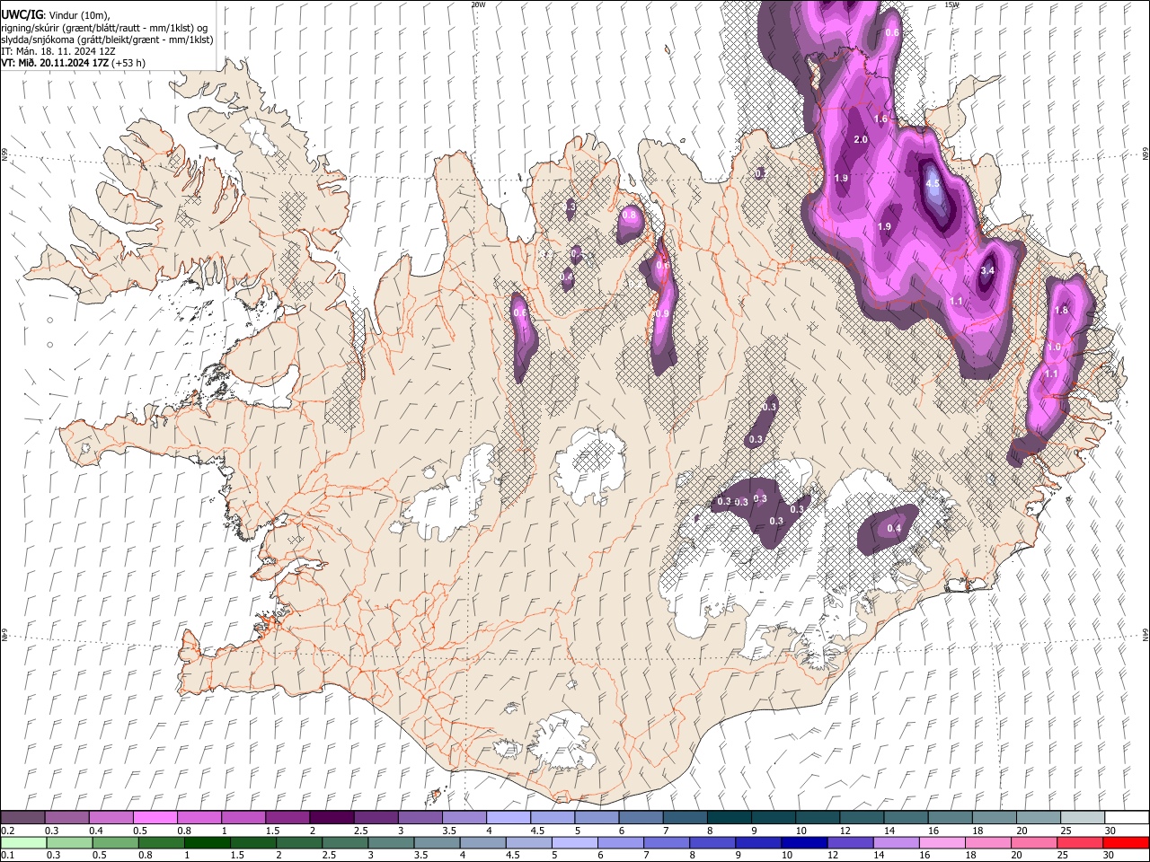This screenshot has width=1150, height=862.
Task: Click the 1.6 snowfall value on the map
Action: (x=880, y=119)
